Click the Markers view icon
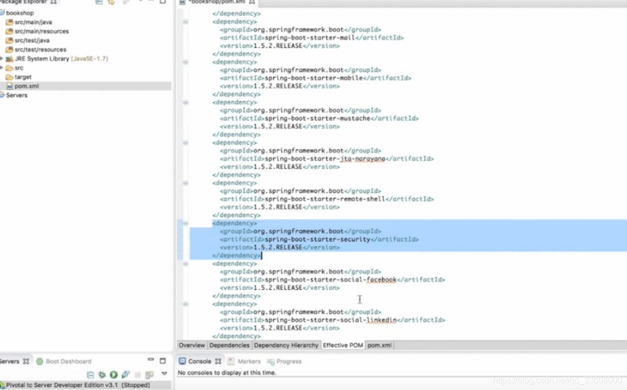Image resolution: width=627 pixels, height=390 pixels. tap(231, 361)
